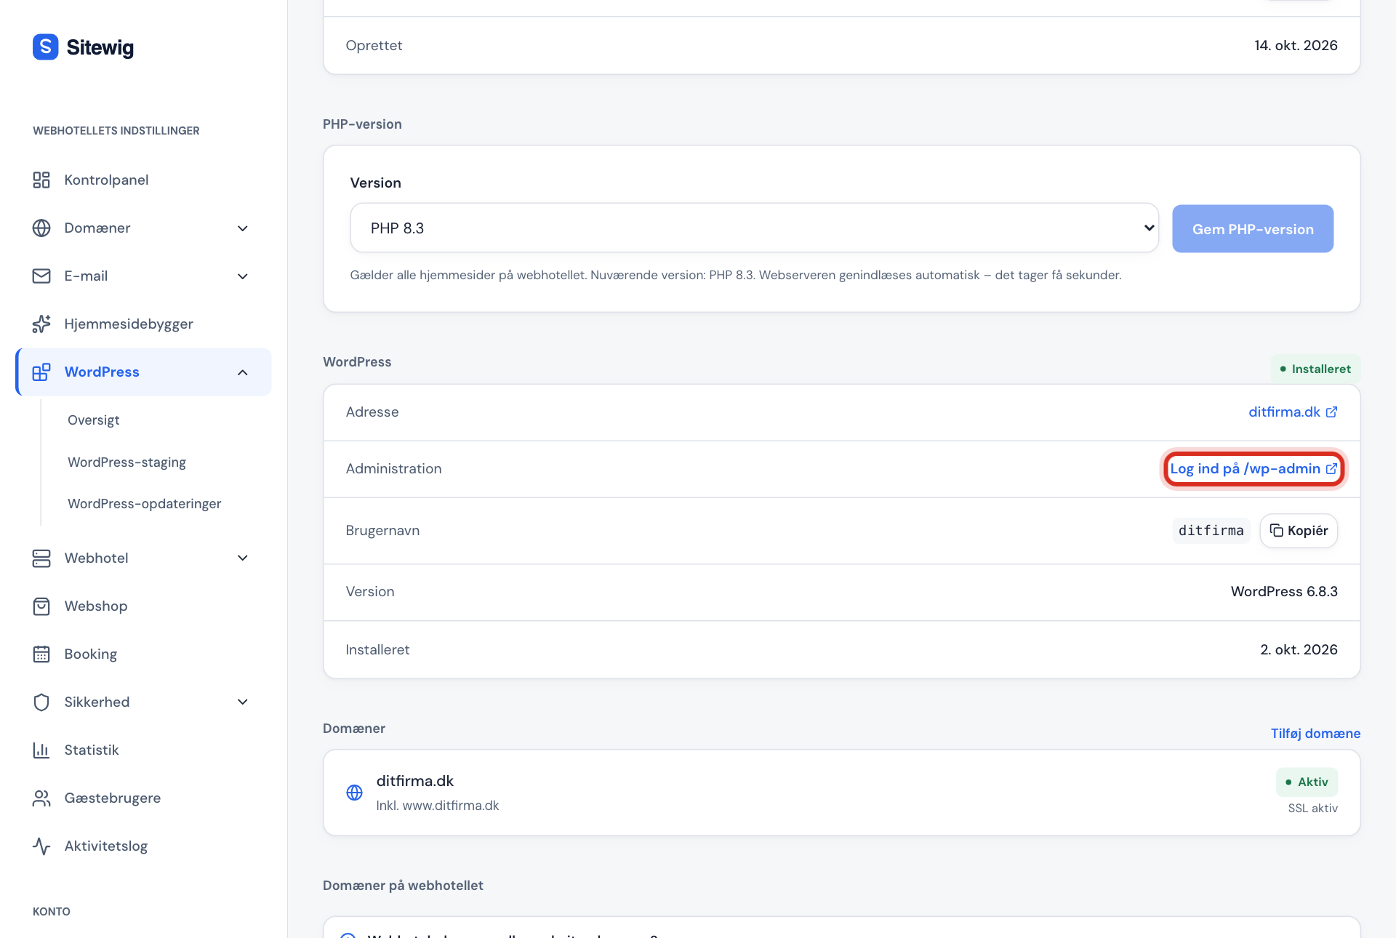Click the globe icon next to Domæner
The width and height of the screenshot is (1396, 938).
click(x=41, y=228)
